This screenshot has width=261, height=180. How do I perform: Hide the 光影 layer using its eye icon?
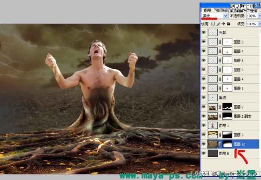[204, 32]
